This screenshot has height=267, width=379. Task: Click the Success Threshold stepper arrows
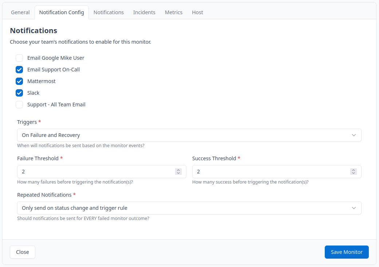354,172
